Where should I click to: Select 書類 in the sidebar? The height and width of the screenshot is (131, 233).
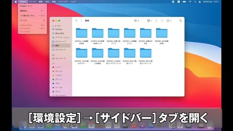pos(61,45)
